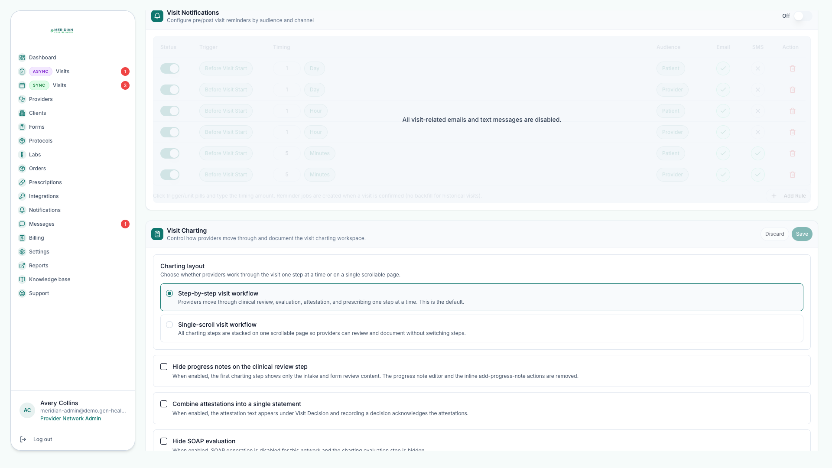Edit timing amount in Patient 1 Day row
This screenshot has height=468, width=832.
coord(287,68)
